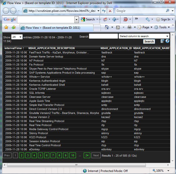The width and height of the screenshot is (176, 174).
Task: Jump to last results page 24
Action: tap(87, 155)
